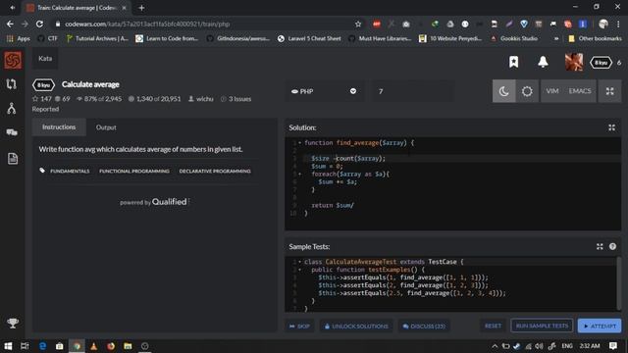Reload the page
The image size is (628, 353).
pos(39,24)
